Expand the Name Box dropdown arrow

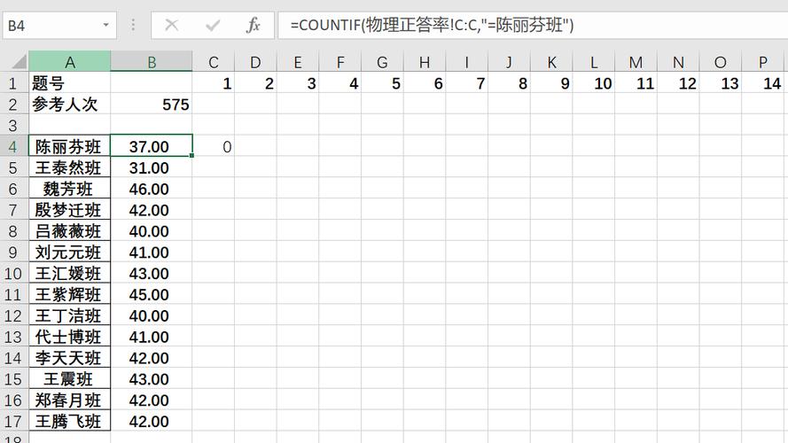click(105, 25)
